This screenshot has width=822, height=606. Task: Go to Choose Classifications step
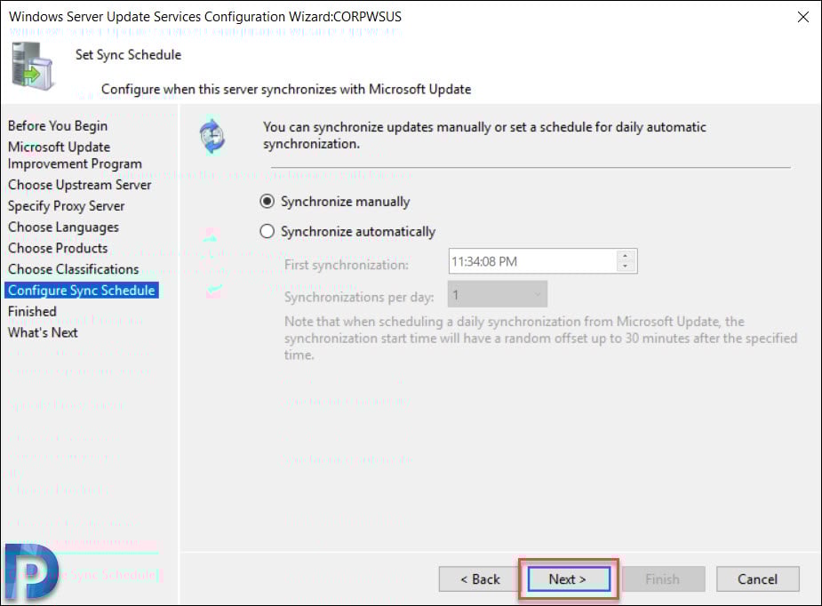click(74, 269)
